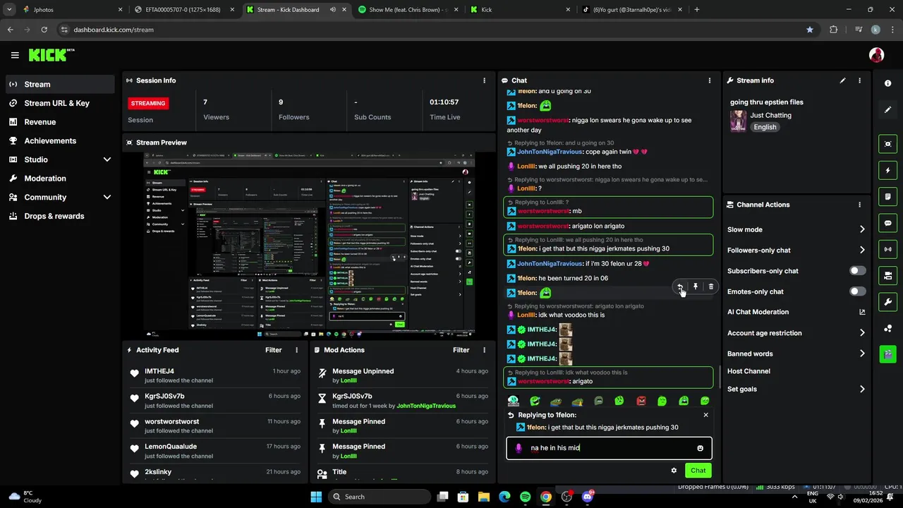Viewport: 903px width, 508px height.
Task: Click the Stream Preview thumbnail
Action: click(309, 244)
